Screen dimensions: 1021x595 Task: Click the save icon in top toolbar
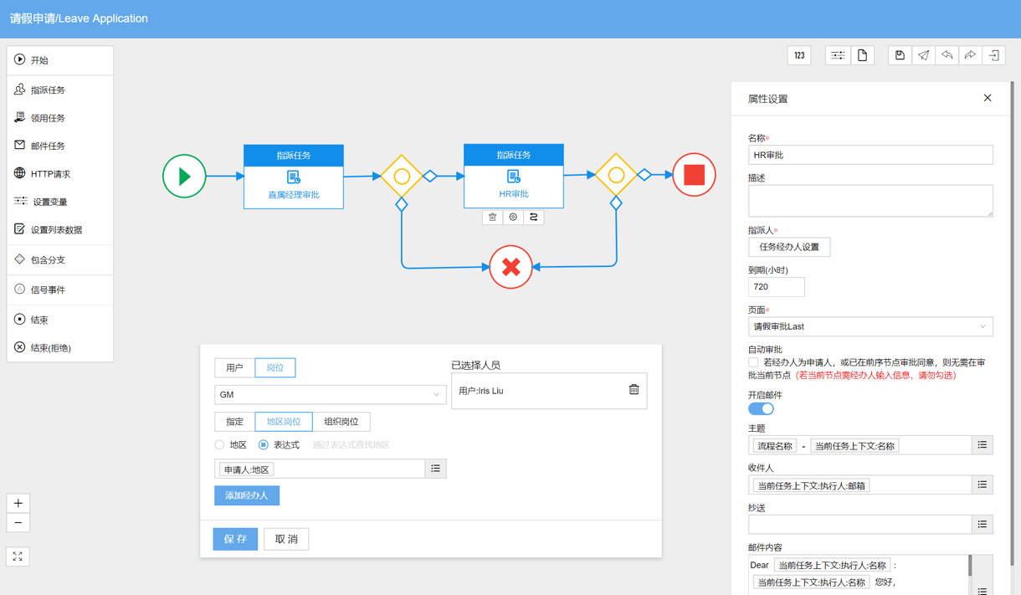(900, 55)
